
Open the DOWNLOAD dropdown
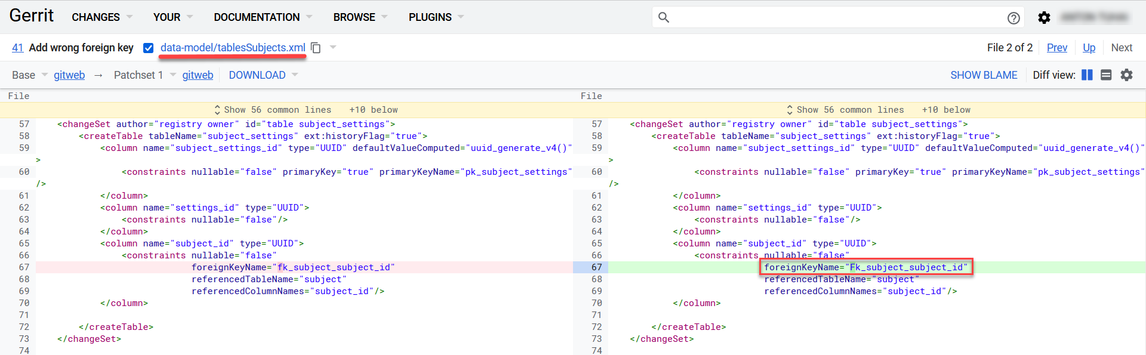tap(263, 75)
